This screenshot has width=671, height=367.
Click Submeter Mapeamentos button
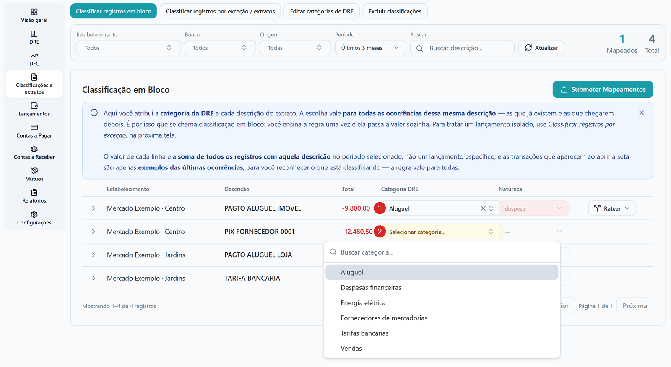point(603,89)
